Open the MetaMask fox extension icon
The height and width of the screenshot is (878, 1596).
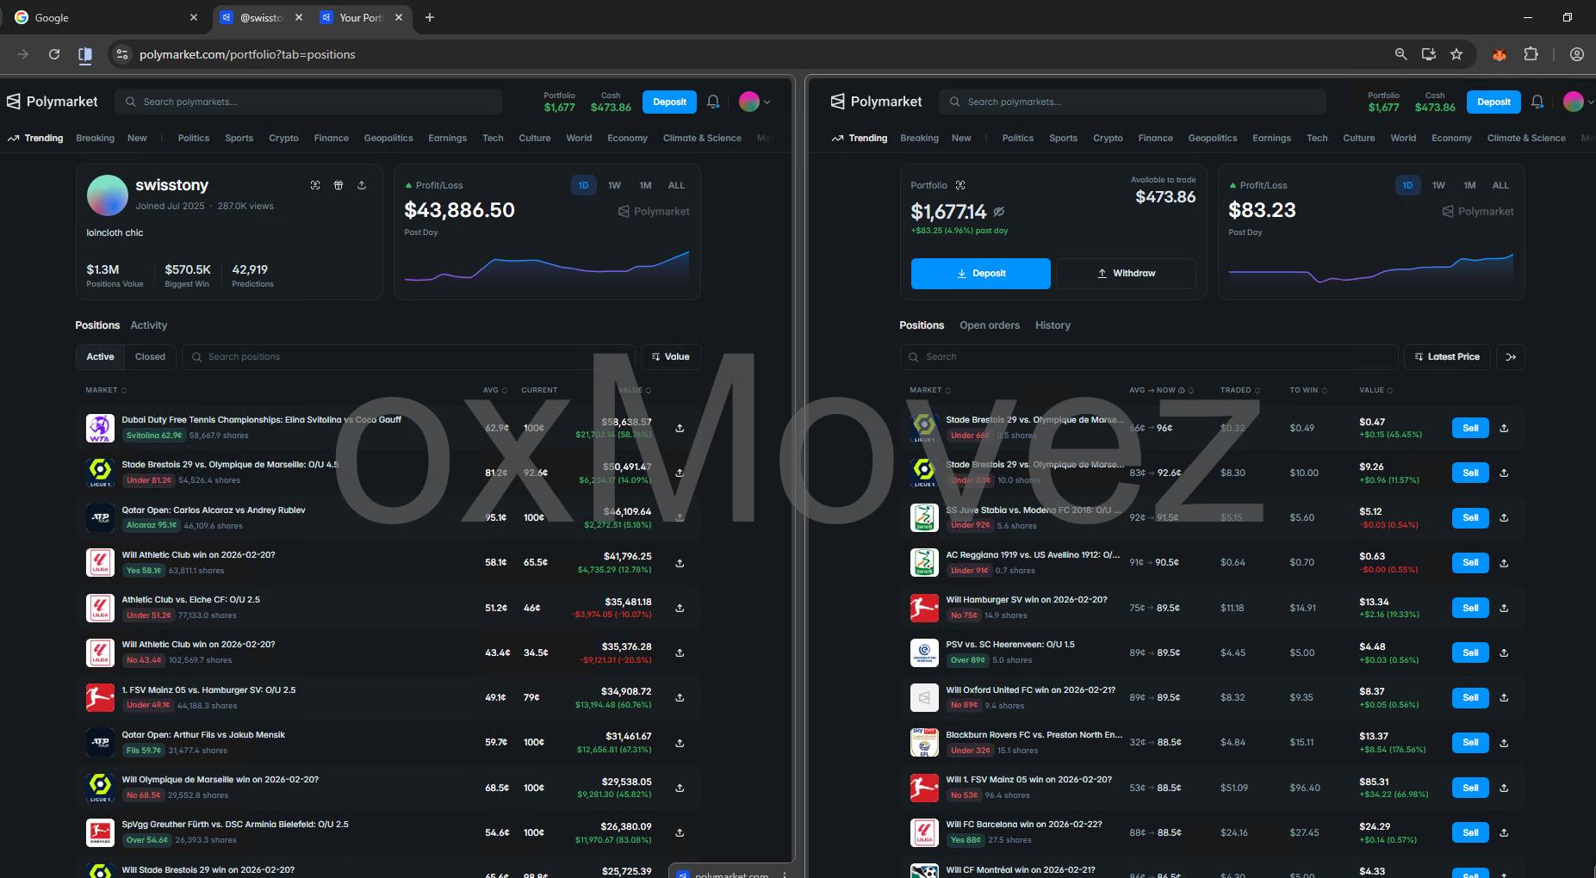pos(1500,54)
